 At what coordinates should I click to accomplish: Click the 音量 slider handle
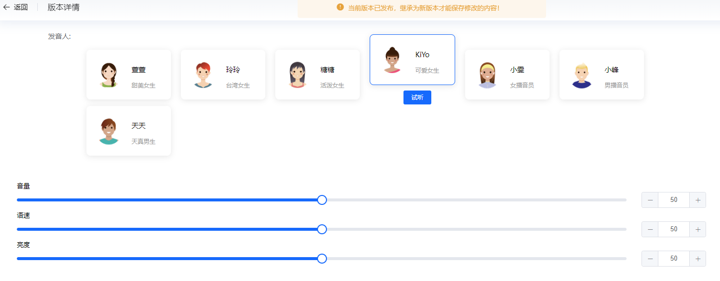tap(322, 200)
